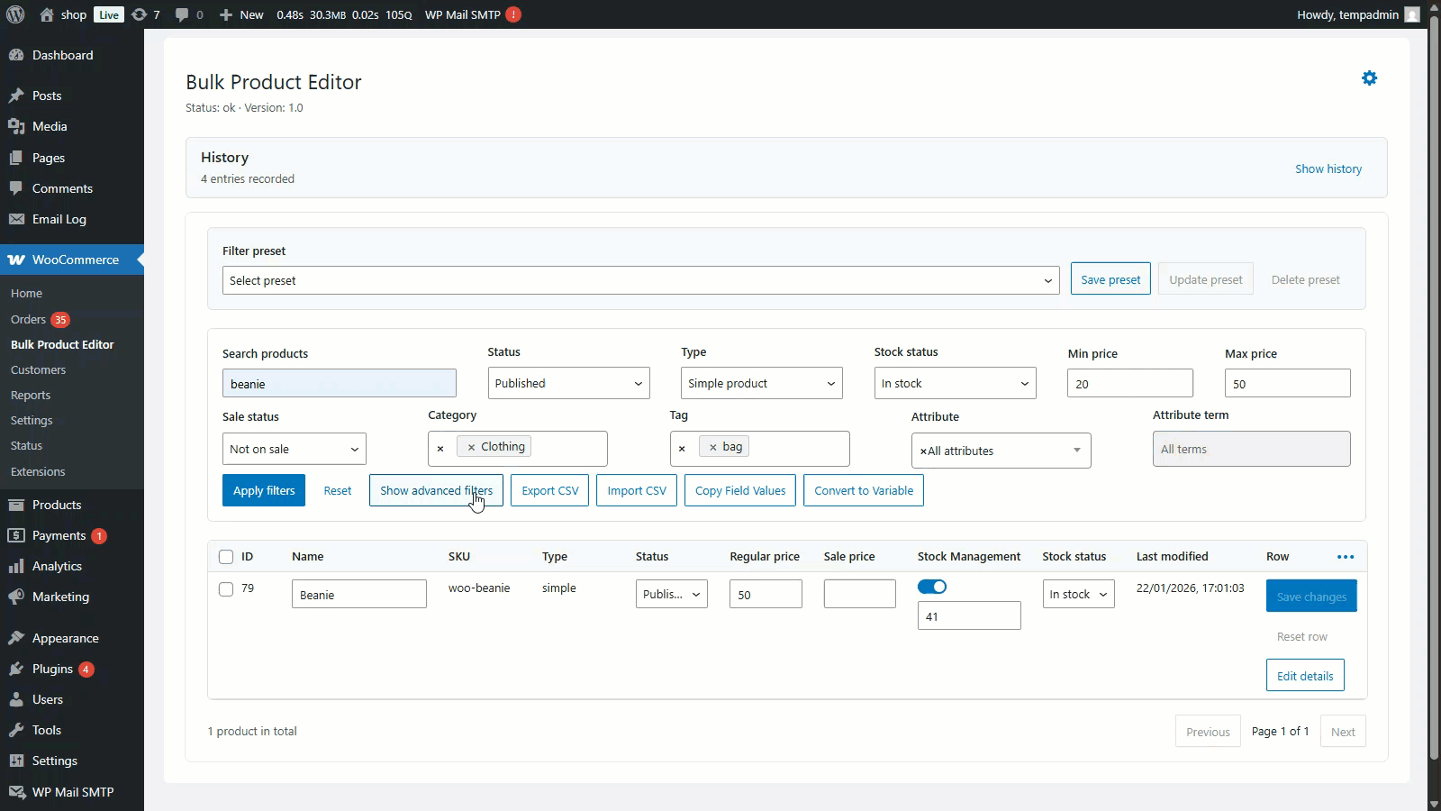The width and height of the screenshot is (1441, 811).
Task: Open the Filter preset dropdown
Action: (640, 280)
